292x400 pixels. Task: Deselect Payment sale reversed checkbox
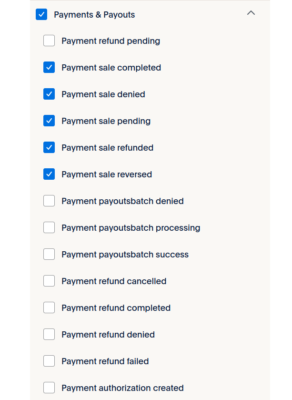pyautogui.click(x=49, y=174)
